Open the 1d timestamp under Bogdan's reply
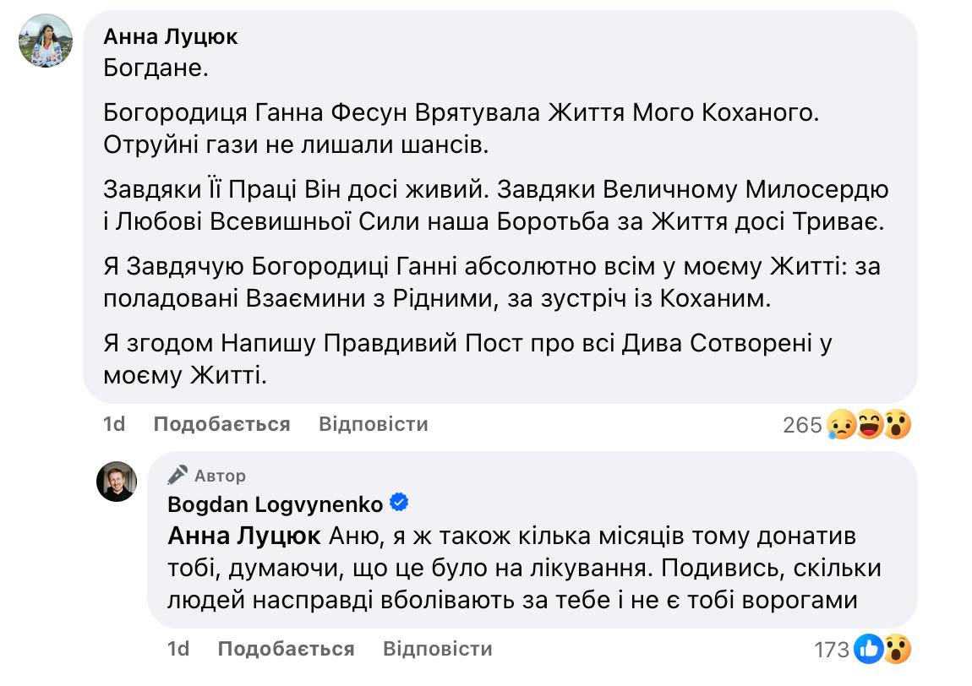972x686 pixels. pos(178,649)
